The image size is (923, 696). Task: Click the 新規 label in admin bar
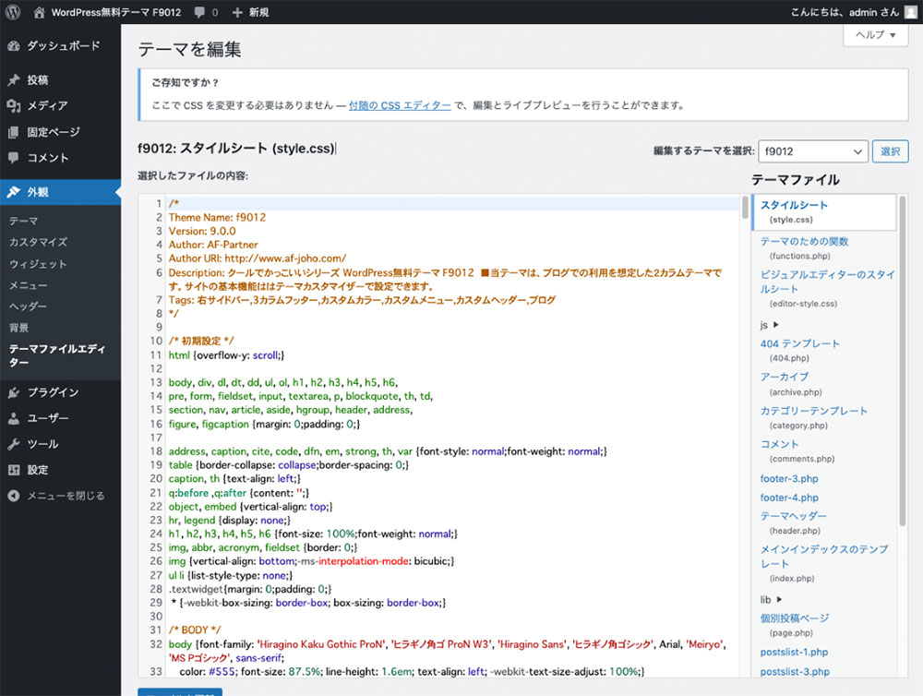(259, 12)
